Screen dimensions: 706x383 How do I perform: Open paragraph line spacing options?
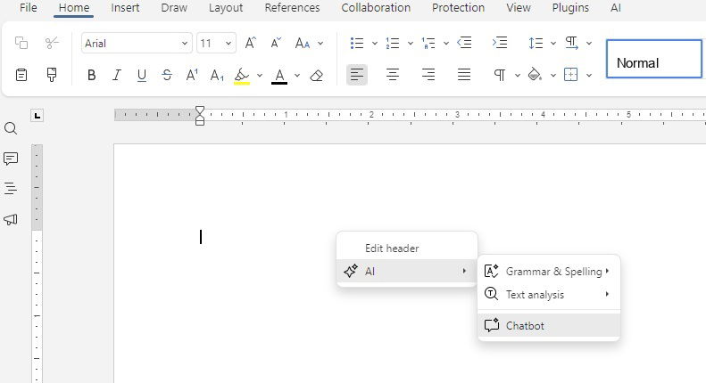536,43
